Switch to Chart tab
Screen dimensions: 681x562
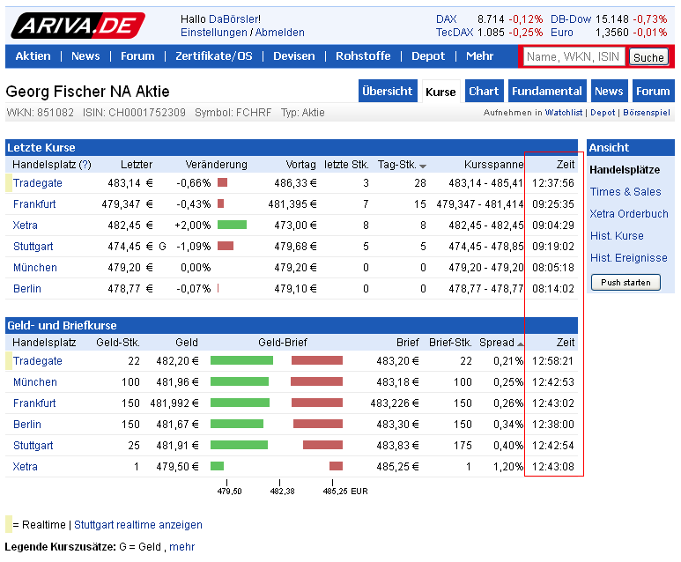(485, 91)
